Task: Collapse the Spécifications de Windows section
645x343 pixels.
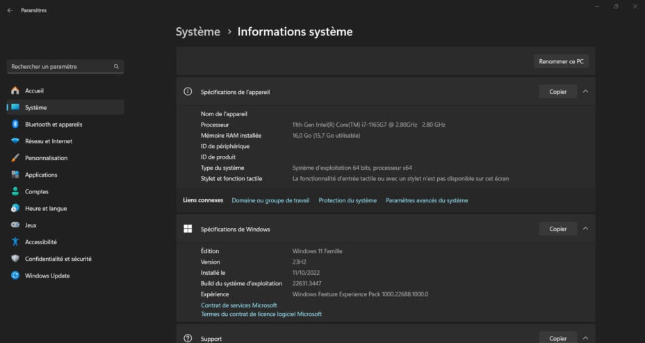Action: click(x=585, y=228)
